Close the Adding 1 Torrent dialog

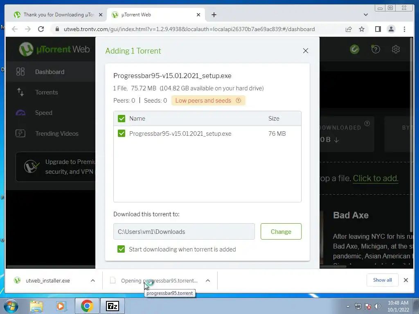(x=305, y=51)
